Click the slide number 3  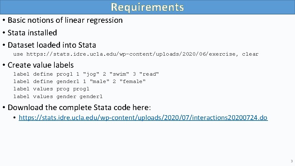(291, 161)
